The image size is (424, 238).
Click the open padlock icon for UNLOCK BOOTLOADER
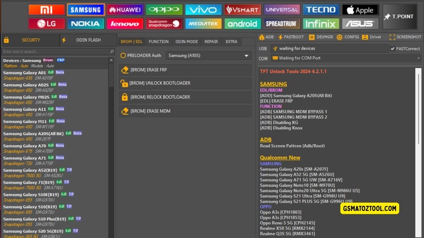[x=125, y=83]
